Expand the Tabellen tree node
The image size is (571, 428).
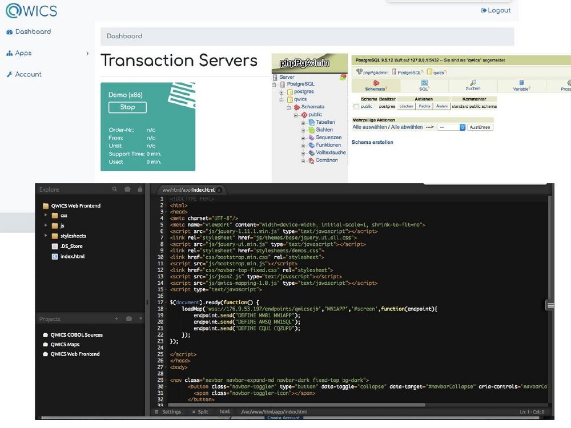[x=303, y=123]
